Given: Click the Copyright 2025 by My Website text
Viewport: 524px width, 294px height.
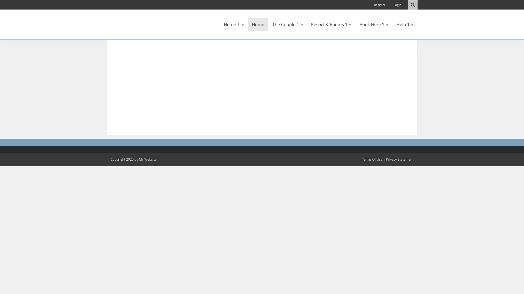Looking at the screenshot, I should click(x=133, y=160).
